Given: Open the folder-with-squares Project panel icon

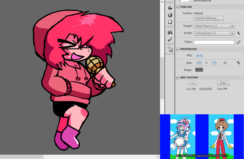Looking at the screenshot, I should coord(170,50).
